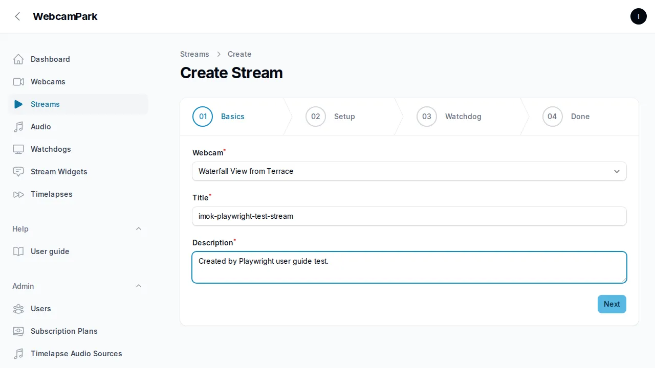The image size is (655, 368).
Task: Click the Help section heading
Action: tap(20, 229)
